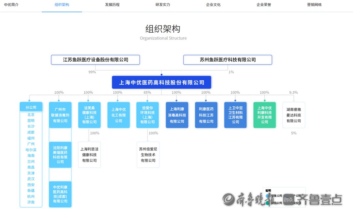The height and width of the screenshot is (217, 353).
Task: Click the 江苏鱼跃医疗设备股份有限公司 box
Action: (x=95, y=60)
